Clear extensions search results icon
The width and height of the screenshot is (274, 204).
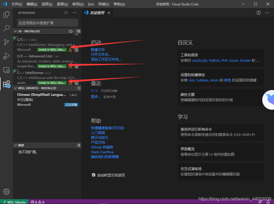point(66,13)
